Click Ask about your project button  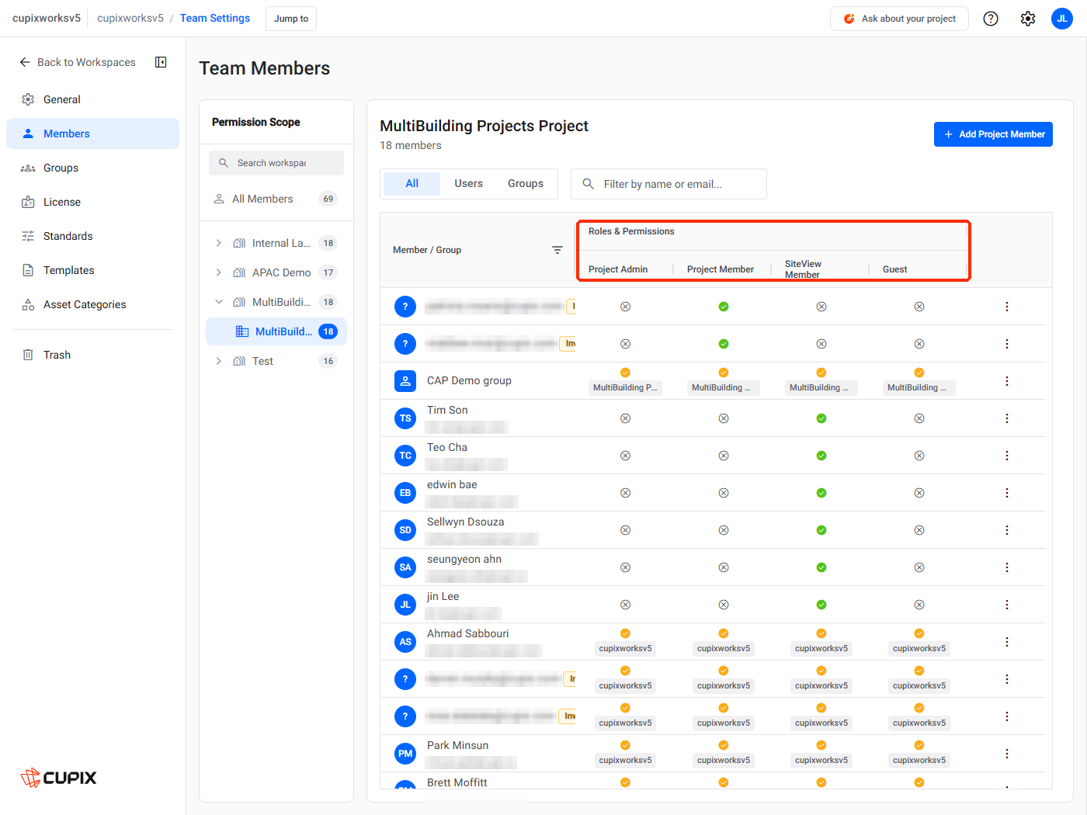899,19
